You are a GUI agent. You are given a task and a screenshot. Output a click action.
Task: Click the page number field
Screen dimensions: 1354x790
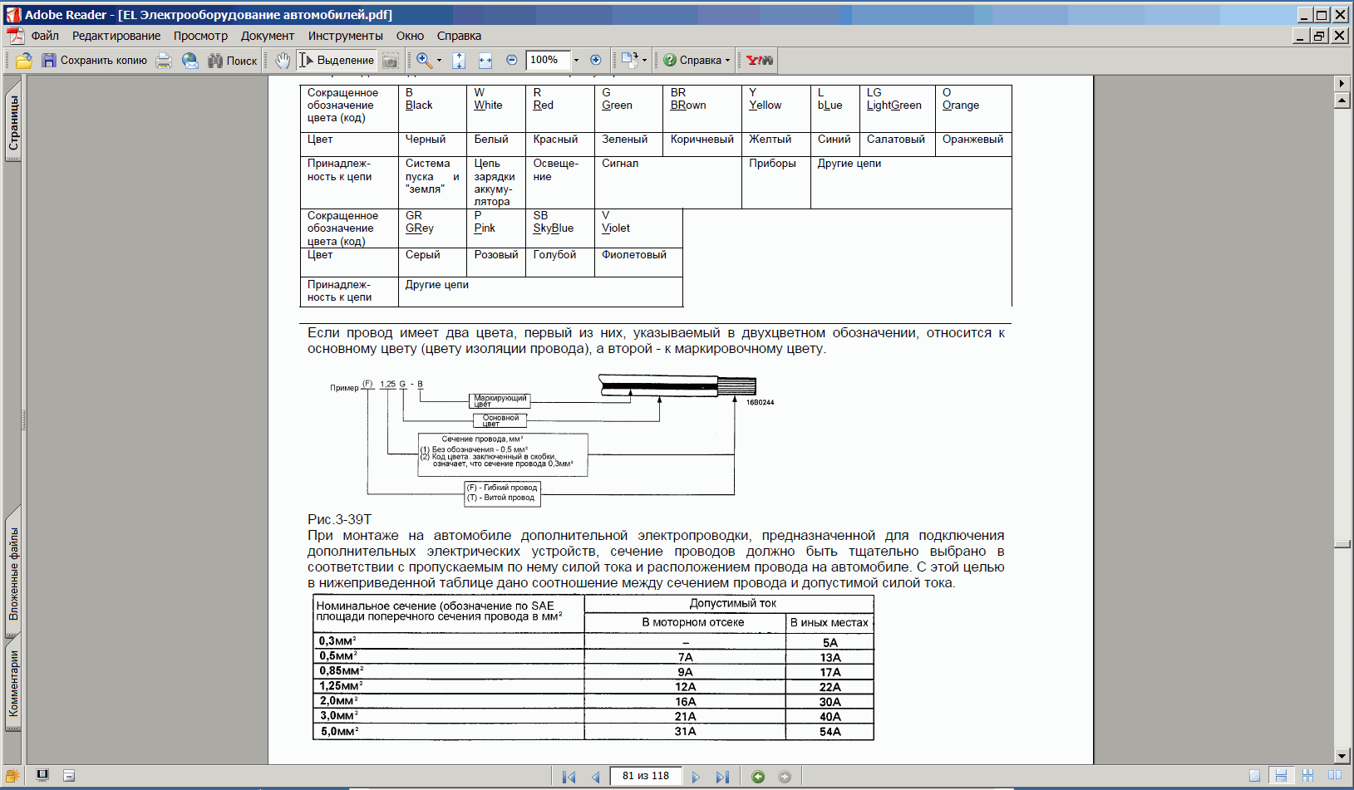tap(646, 776)
